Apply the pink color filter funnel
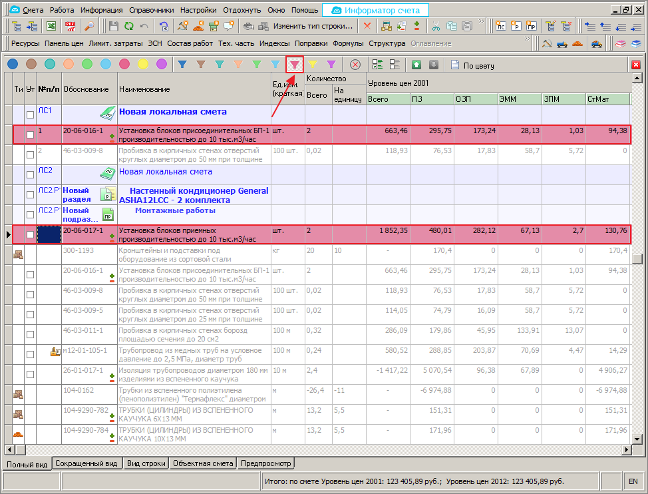 coord(294,65)
